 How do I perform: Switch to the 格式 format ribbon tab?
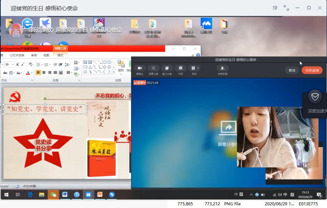coord(60,55)
